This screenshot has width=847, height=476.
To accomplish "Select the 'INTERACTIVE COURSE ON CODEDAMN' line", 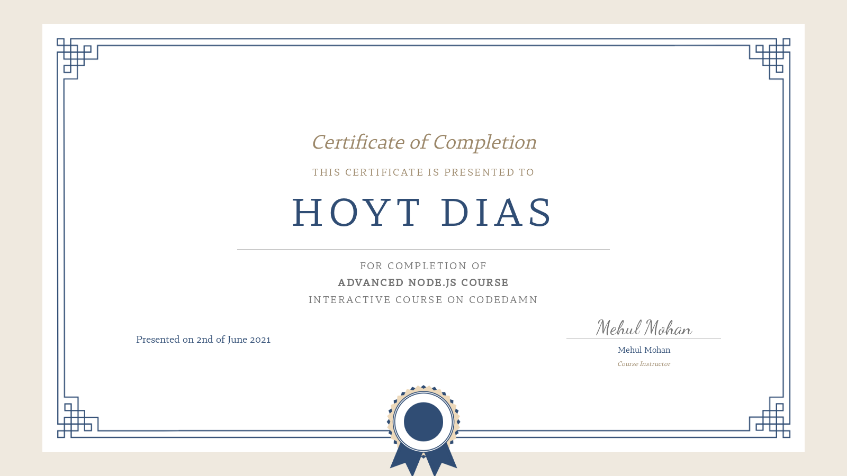I will [x=423, y=299].
